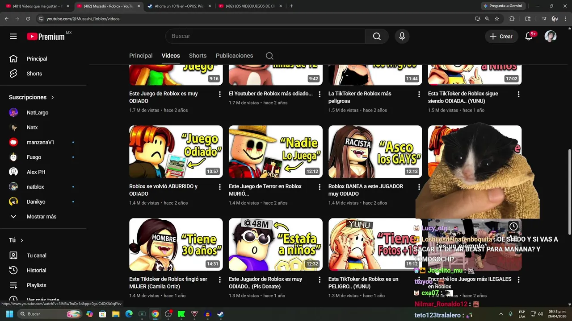This screenshot has width=572, height=321.
Task: Switch to the Videos channel tab
Action: pos(171,56)
